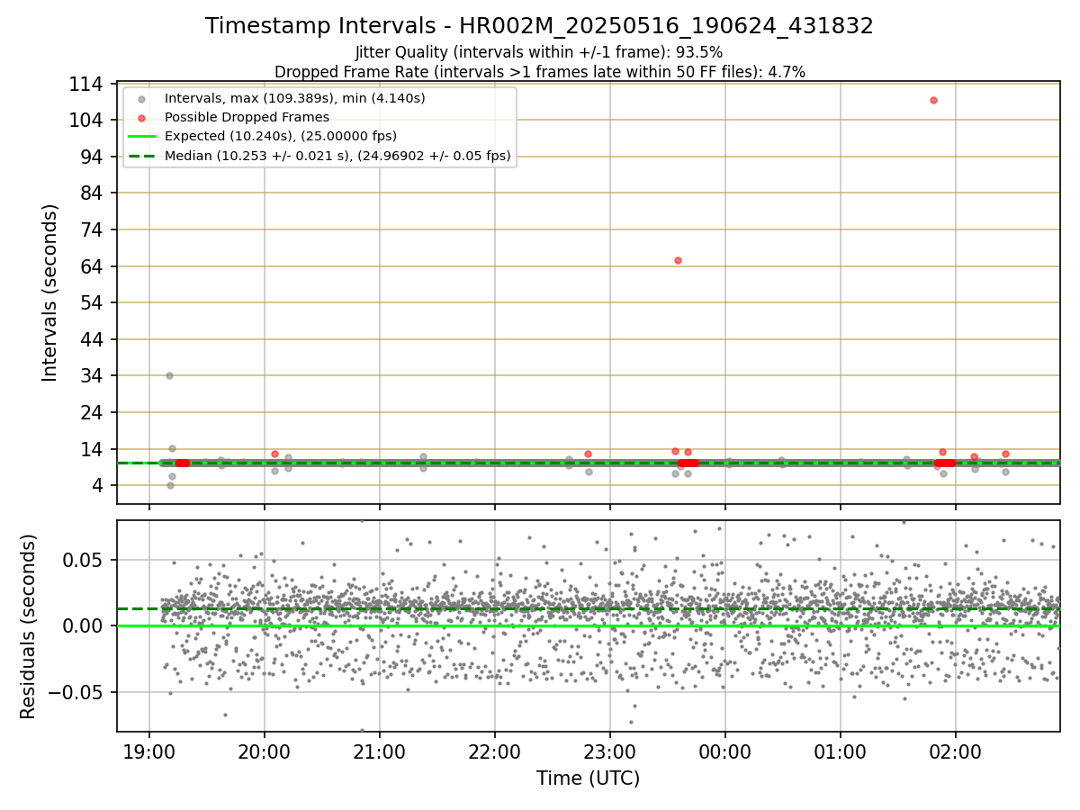Click the '21:00' x-axis tick label

tap(380, 751)
